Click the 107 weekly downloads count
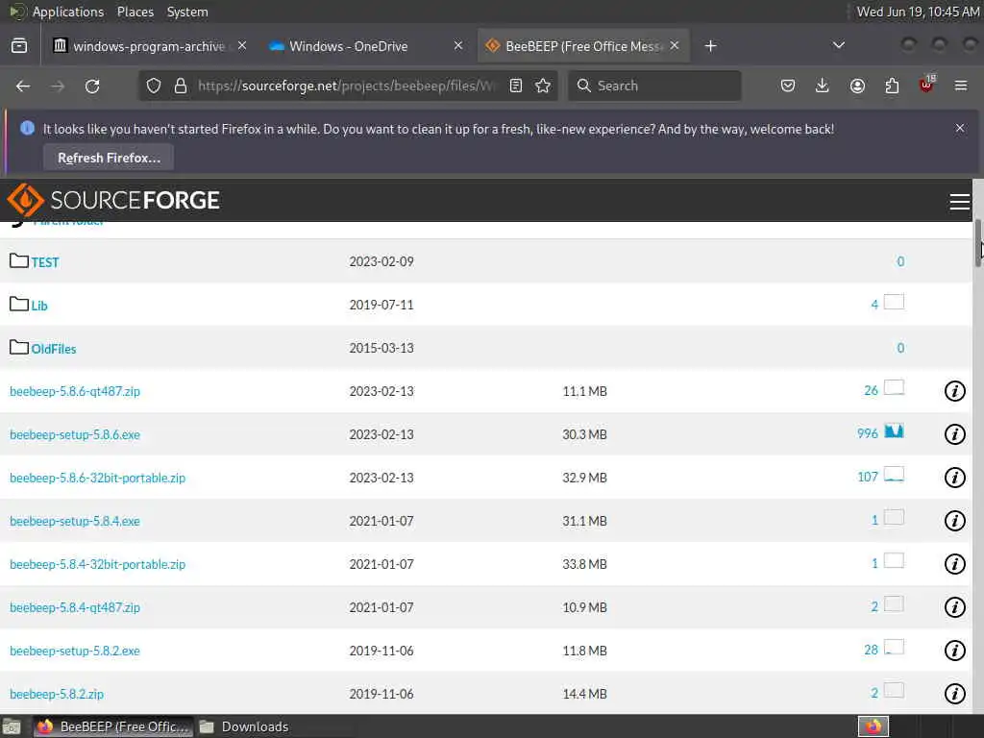984x738 pixels. click(868, 477)
